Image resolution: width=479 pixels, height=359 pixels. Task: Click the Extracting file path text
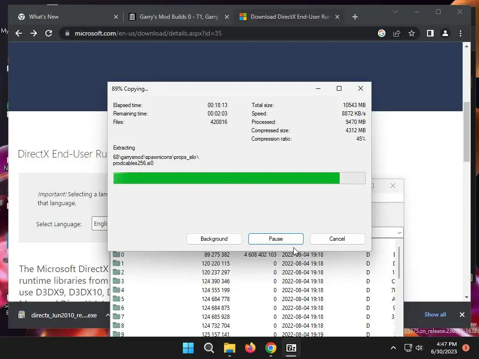tap(156, 160)
